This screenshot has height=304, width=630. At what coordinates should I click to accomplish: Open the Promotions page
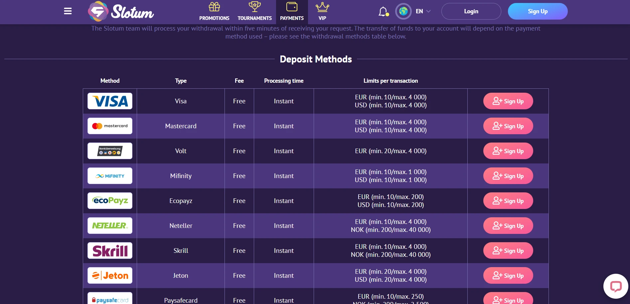(214, 12)
